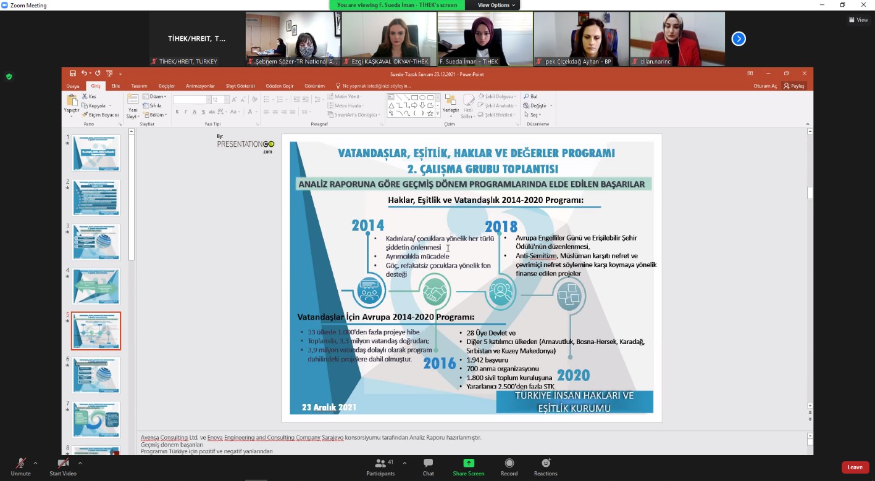Insert the oval shape from the gallery

(x=422, y=97)
